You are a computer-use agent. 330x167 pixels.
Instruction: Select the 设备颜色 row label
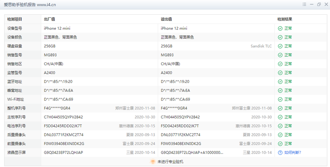click(15, 37)
